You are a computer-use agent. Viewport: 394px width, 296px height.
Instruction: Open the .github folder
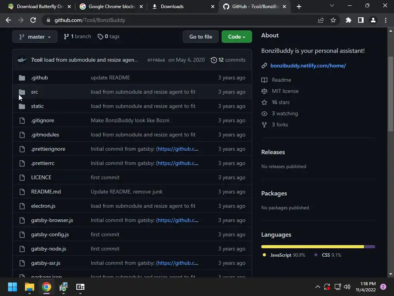point(40,77)
